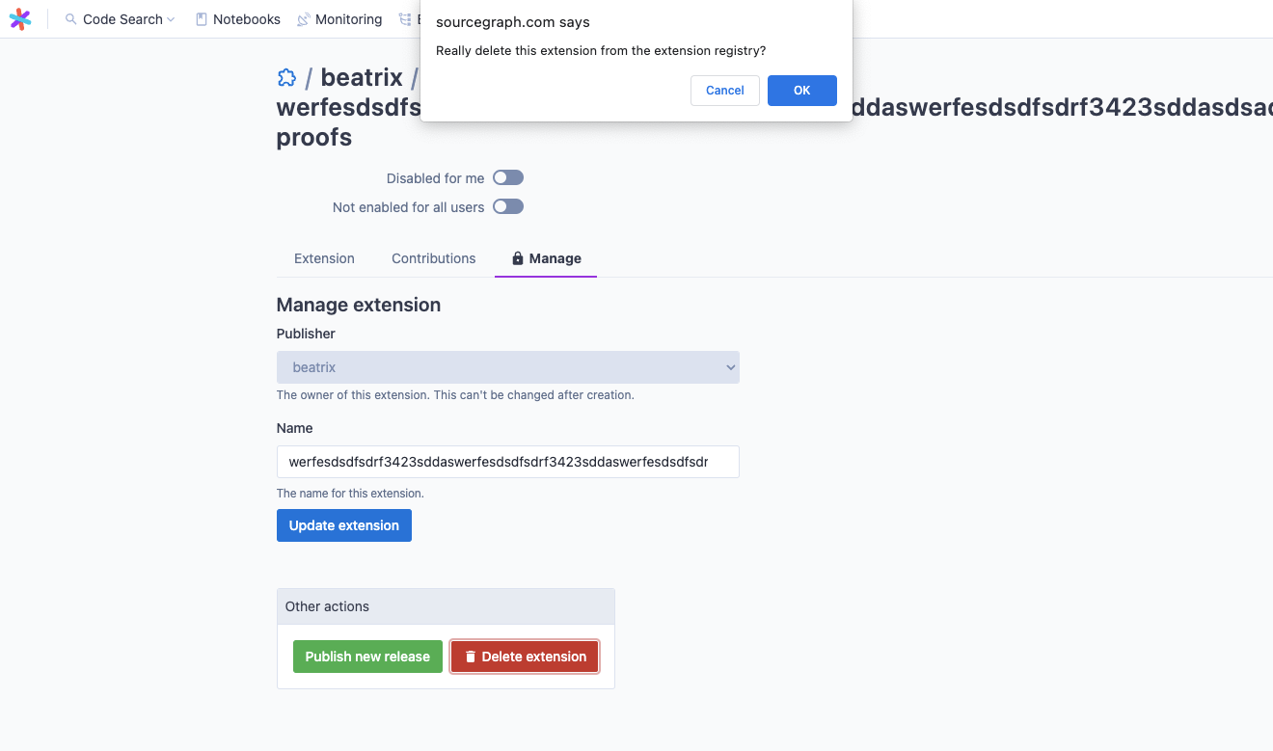Click Delete extension button
1273x751 pixels.
click(525, 657)
